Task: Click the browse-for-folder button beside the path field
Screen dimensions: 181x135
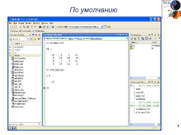Action: coord(105,27)
